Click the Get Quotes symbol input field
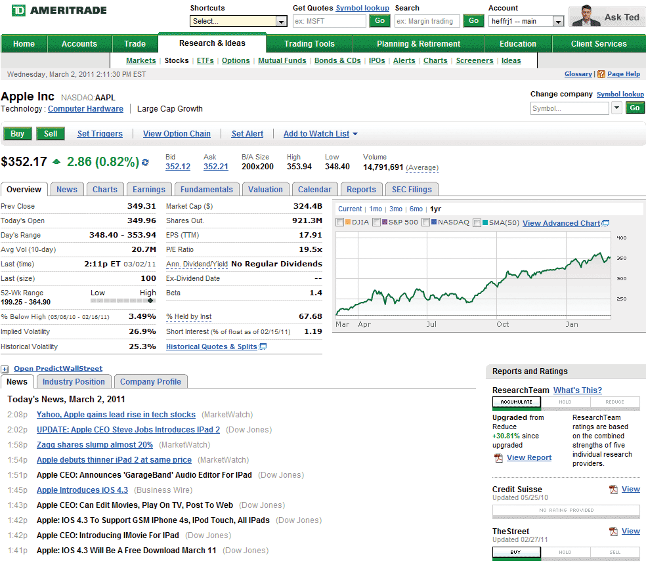646x565 pixels. coord(329,21)
